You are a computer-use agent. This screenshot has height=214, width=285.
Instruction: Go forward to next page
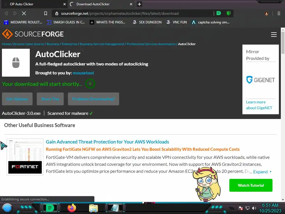pyautogui.click(x=15, y=13)
